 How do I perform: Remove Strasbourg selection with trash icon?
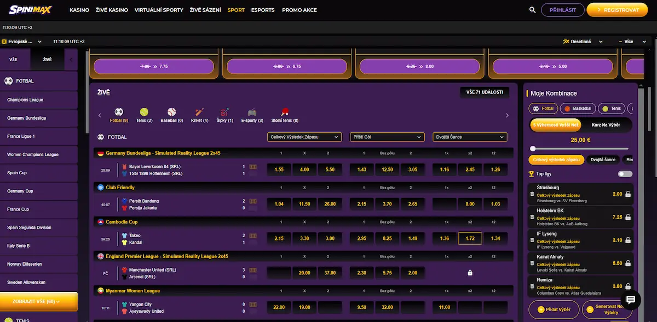pyautogui.click(x=532, y=194)
